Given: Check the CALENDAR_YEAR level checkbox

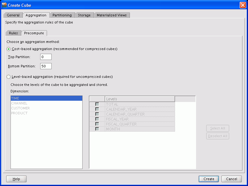Looking at the screenshot, I should 97,109.
